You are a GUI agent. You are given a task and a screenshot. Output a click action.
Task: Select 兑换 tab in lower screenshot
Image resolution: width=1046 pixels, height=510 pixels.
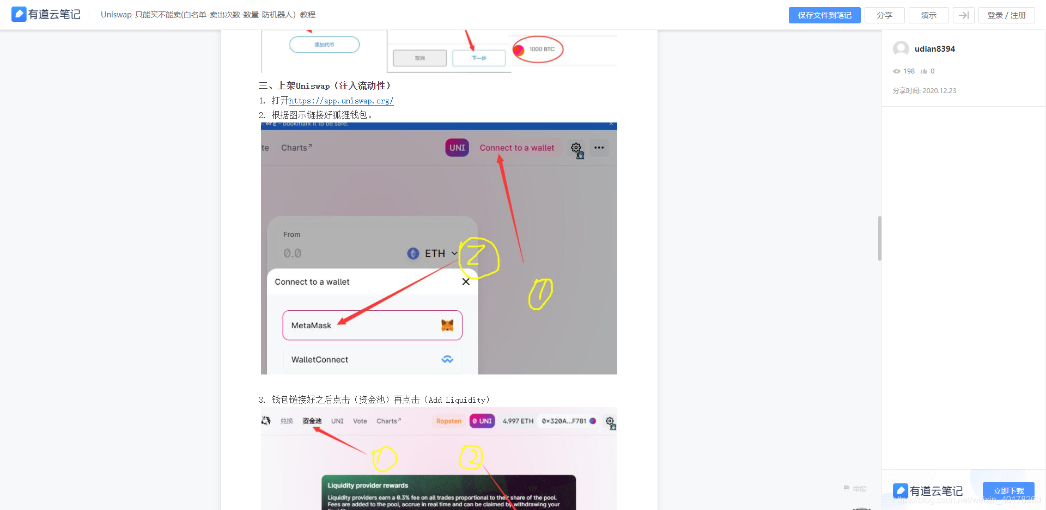(x=287, y=421)
